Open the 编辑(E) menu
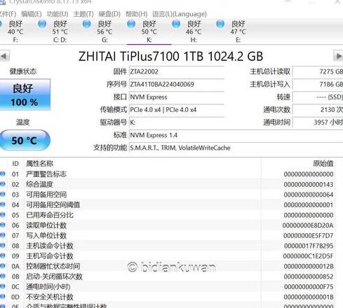Screen dimensions: 343x308 (x=32, y=14)
